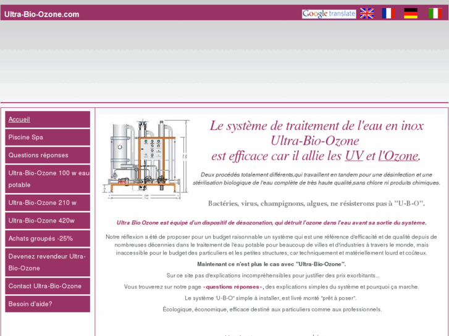Go to Accueil menu item
This screenshot has width=449, height=336.
pyautogui.click(x=48, y=120)
